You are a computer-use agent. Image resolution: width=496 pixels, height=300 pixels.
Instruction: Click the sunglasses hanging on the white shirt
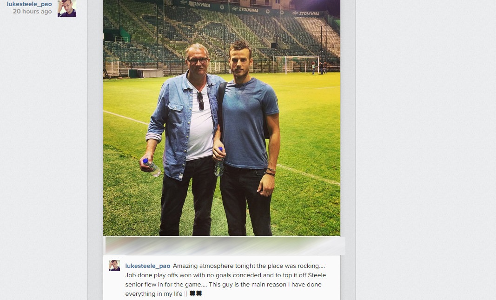pos(200,100)
